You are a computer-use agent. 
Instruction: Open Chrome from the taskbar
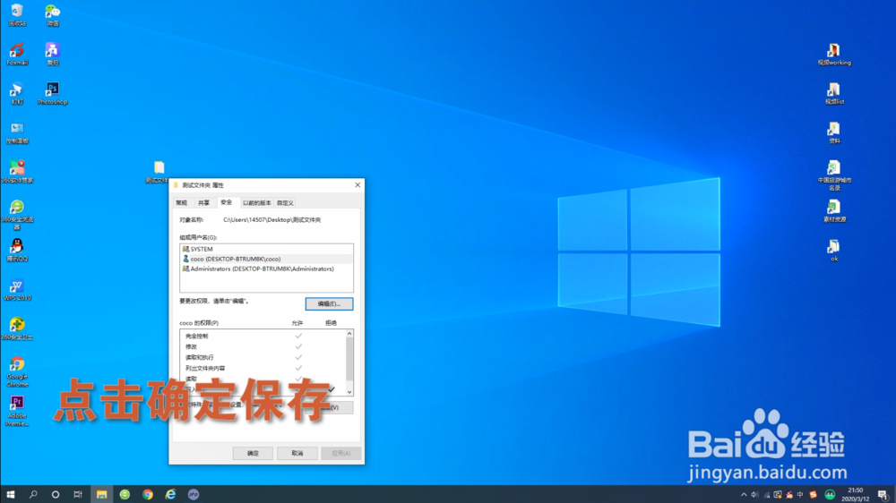click(148, 494)
